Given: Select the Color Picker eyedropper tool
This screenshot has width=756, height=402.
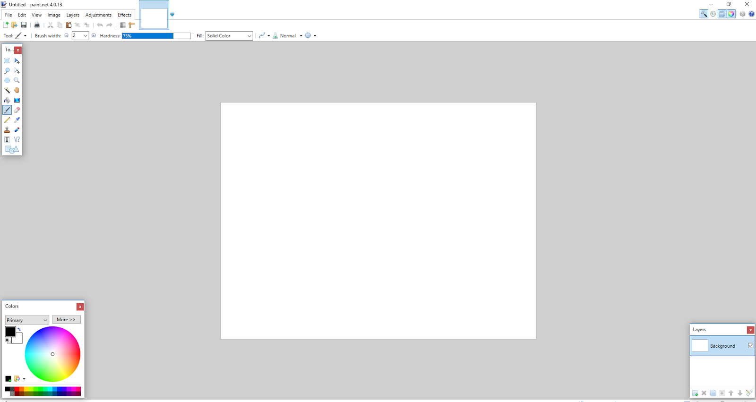Looking at the screenshot, I should point(17,120).
